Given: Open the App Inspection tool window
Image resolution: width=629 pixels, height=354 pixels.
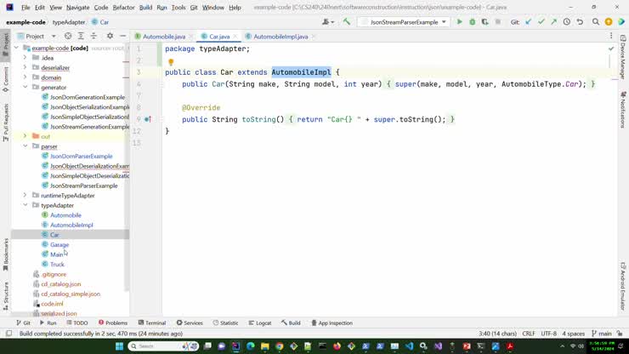Looking at the screenshot, I should (x=331, y=323).
